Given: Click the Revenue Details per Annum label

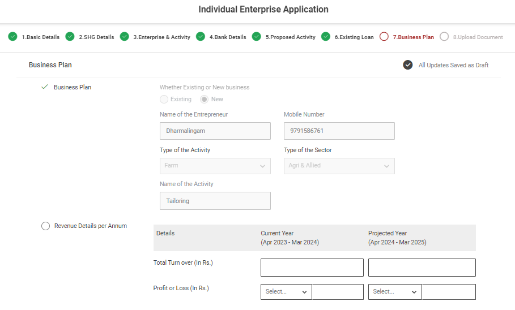Looking at the screenshot, I should (90, 226).
